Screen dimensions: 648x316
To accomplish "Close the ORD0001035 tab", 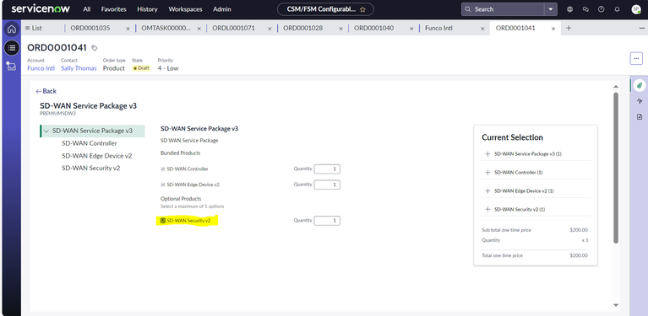I will coord(128,29).
